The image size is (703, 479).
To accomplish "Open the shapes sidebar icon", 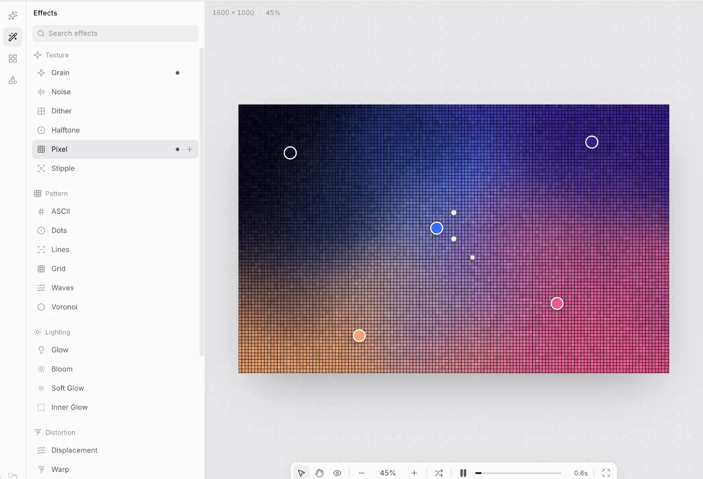I will coord(13,80).
